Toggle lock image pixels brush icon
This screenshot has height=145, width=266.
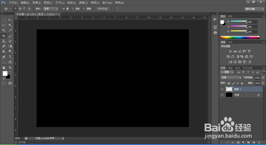[234, 83]
